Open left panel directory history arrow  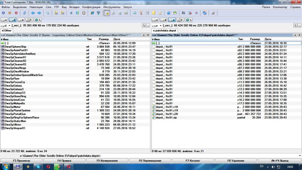(148, 35)
